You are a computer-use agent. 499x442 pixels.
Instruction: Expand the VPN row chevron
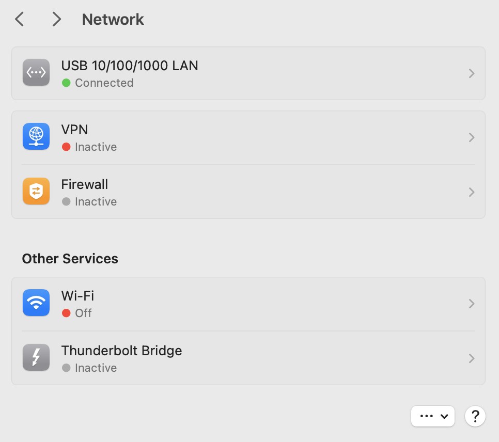[x=471, y=137]
